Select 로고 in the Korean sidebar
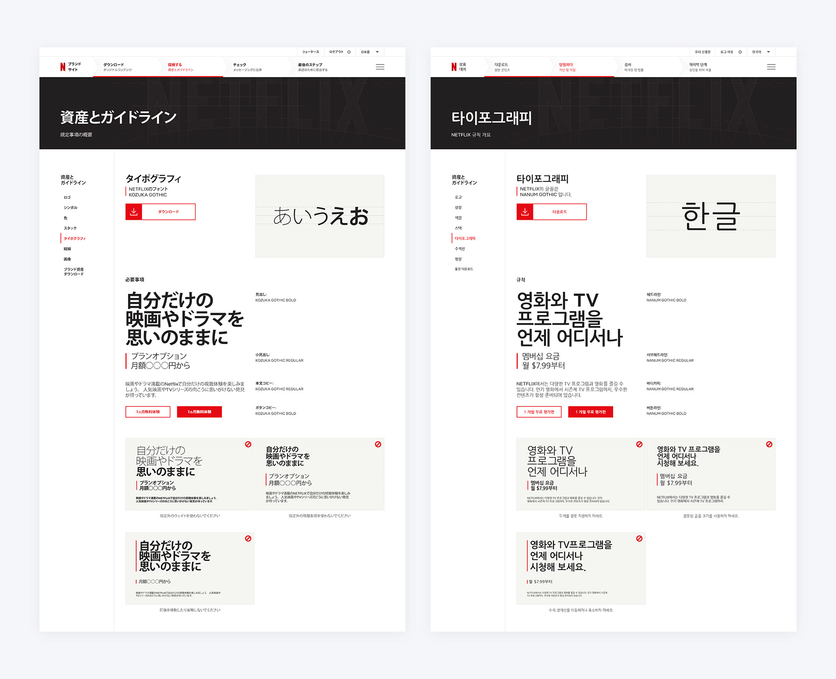 (x=458, y=197)
